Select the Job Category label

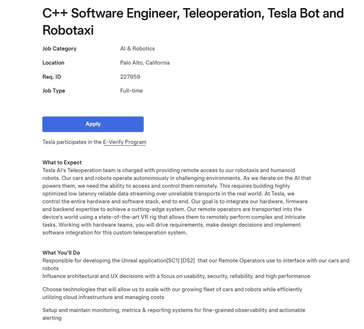(59, 49)
